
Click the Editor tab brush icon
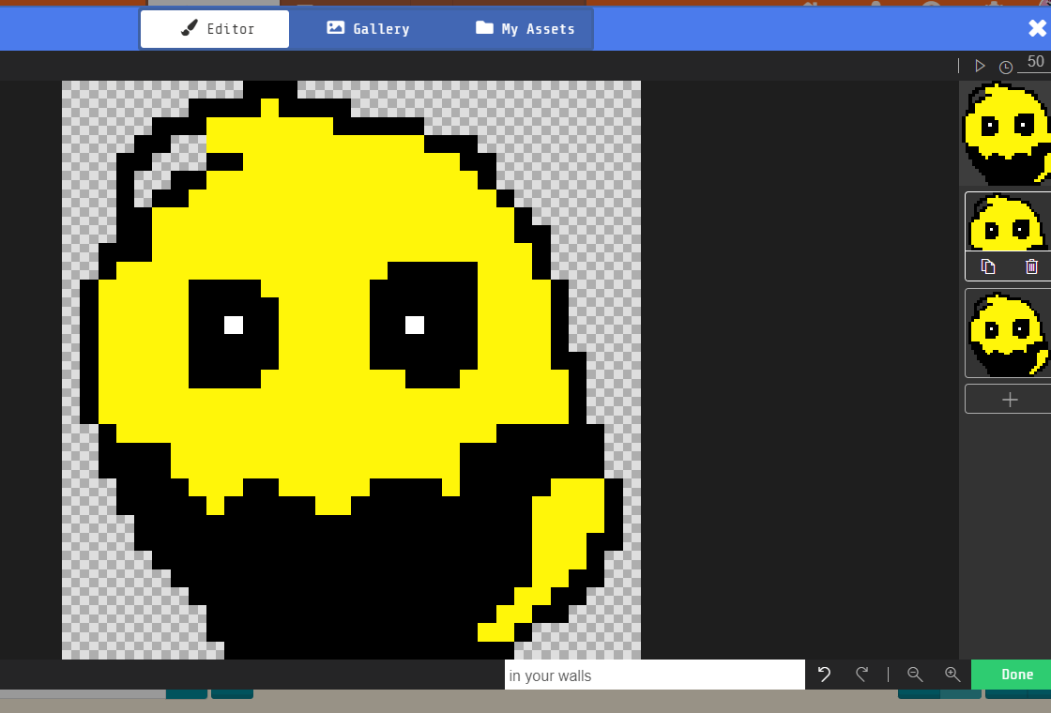[x=188, y=28]
